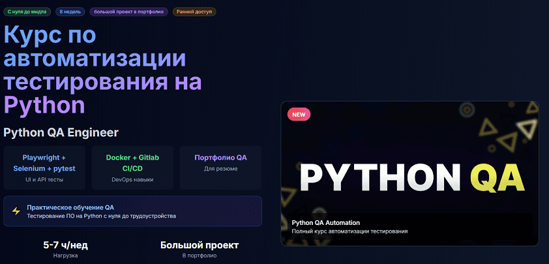Select 'большой проект в портфолио' tag

(x=129, y=12)
